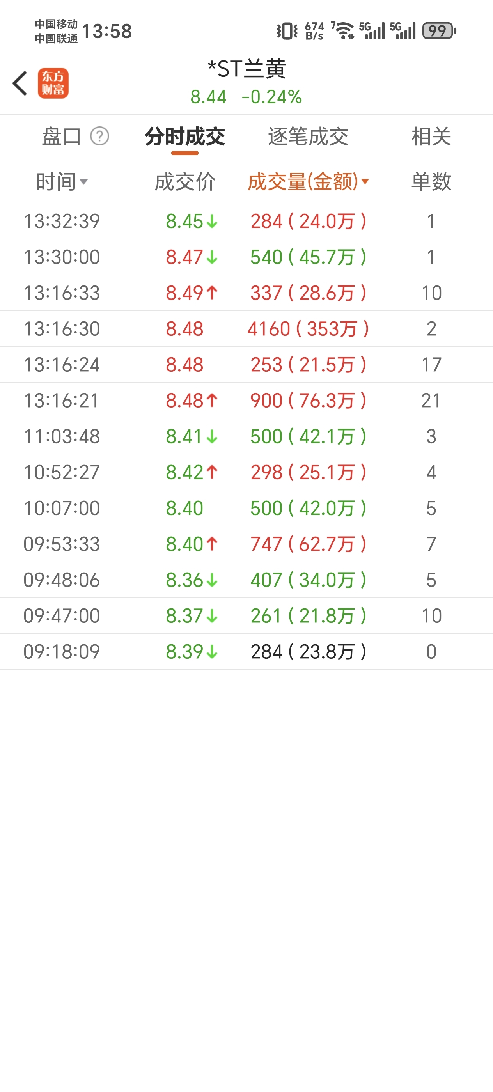
Task: Tap the 11:03:48 trade entry
Action: 246,436
